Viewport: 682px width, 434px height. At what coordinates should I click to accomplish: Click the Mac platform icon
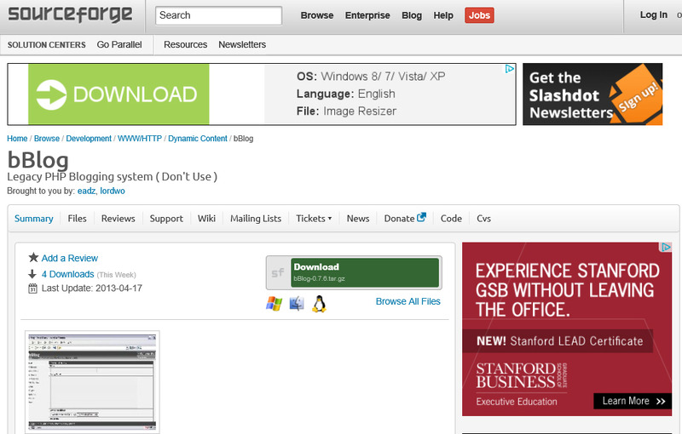297,304
